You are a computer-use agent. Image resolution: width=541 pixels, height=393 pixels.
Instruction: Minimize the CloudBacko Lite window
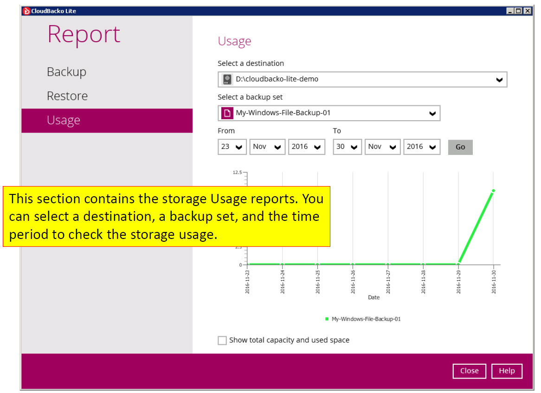point(510,11)
